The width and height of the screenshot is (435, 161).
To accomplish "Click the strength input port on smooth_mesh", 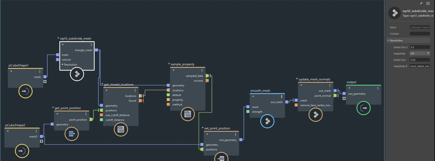I will click(x=248, y=112).
